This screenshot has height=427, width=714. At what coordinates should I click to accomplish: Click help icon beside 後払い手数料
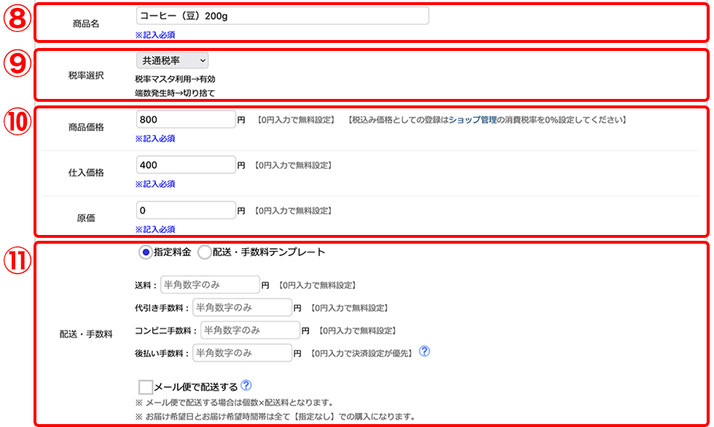tap(424, 351)
